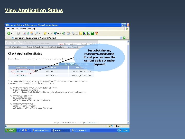The height and width of the screenshot is (139, 185).
Task: Click the page scrollbar up arrow
Action: (128, 41)
